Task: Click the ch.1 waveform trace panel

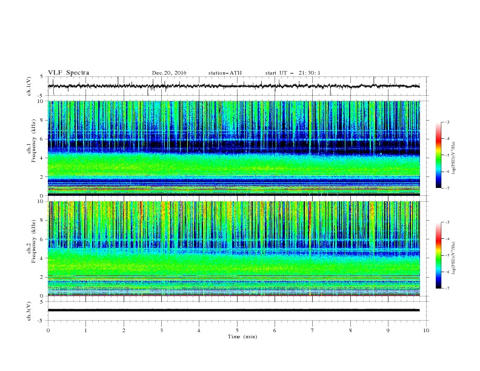Action: pos(238,86)
